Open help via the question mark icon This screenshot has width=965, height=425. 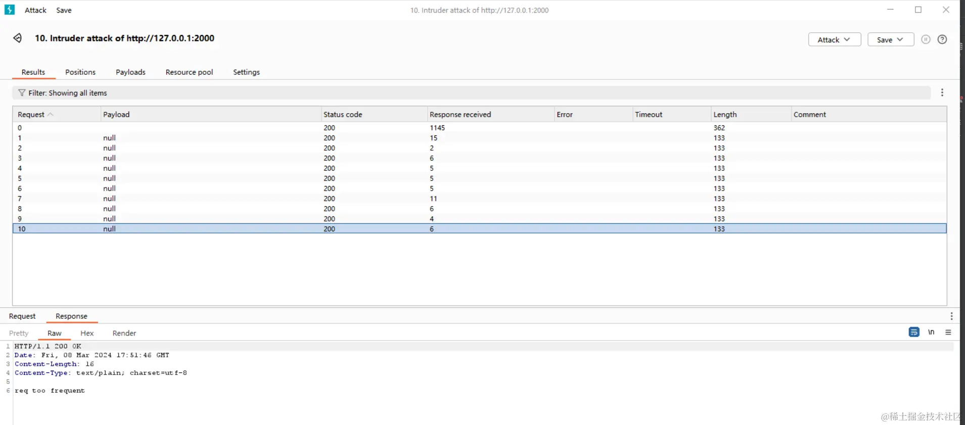point(942,39)
